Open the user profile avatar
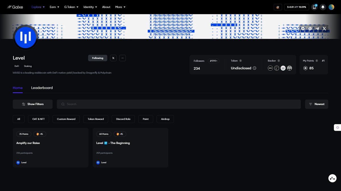Screen dimensions: 341x191 [331, 7]
